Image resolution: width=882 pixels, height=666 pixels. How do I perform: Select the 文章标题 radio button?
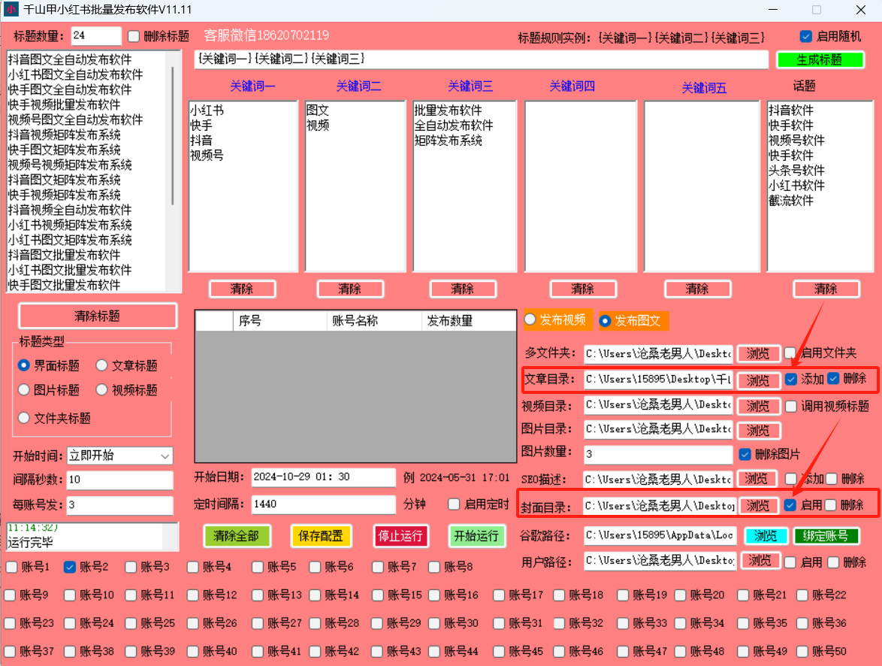click(102, 365)
